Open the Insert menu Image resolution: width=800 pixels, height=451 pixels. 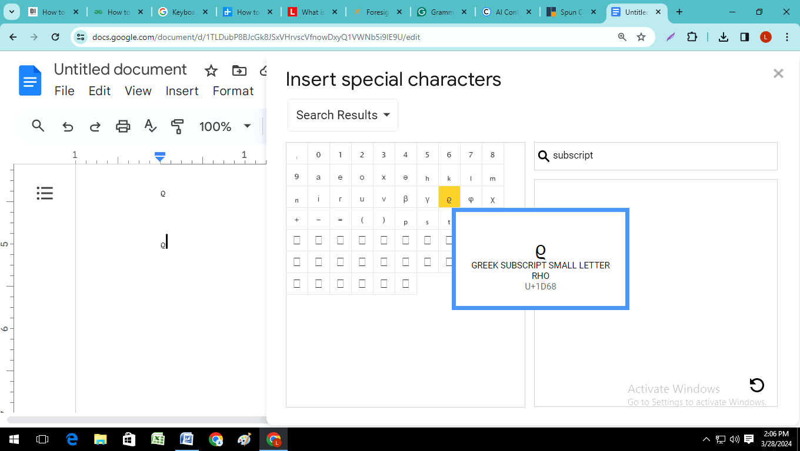[182, 90]
